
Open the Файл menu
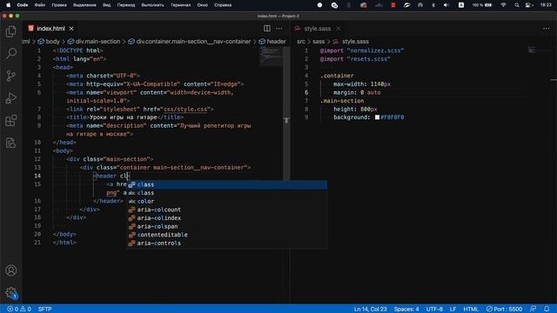coord(40,5)
